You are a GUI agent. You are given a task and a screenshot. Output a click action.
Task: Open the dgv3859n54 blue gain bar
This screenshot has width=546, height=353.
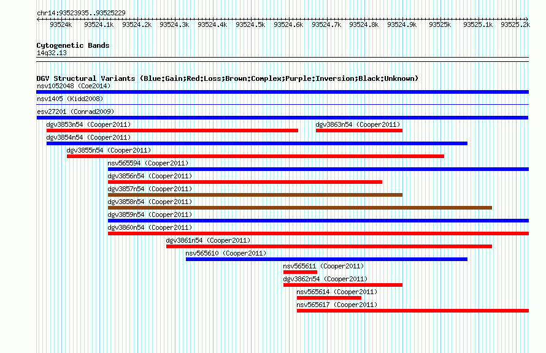coord(318,221)
